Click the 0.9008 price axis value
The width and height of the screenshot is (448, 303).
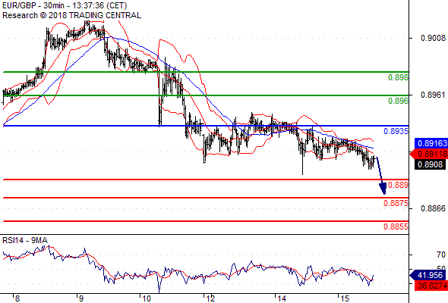click(433, 38)
